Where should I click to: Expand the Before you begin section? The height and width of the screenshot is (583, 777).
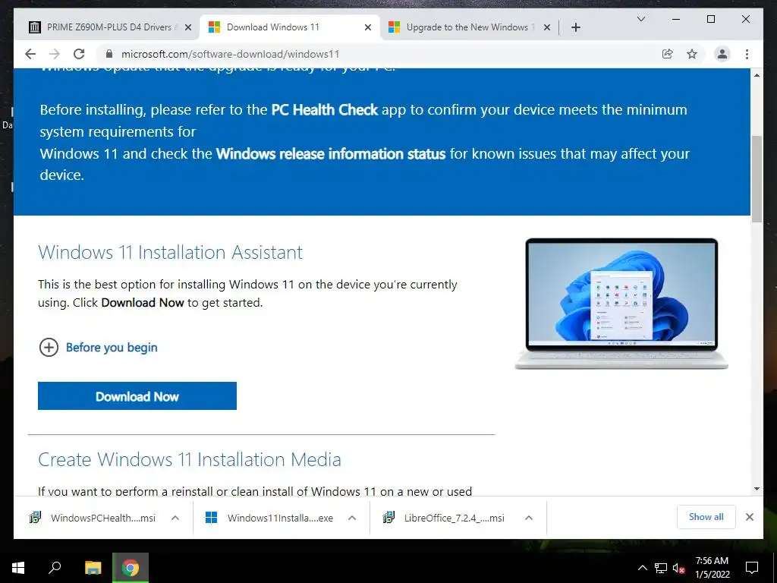point(98,348)
